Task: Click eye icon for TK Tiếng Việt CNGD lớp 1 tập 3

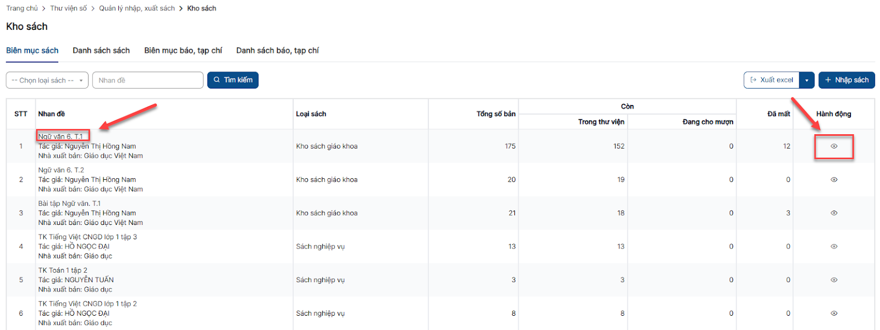Action: pos(834,246)
